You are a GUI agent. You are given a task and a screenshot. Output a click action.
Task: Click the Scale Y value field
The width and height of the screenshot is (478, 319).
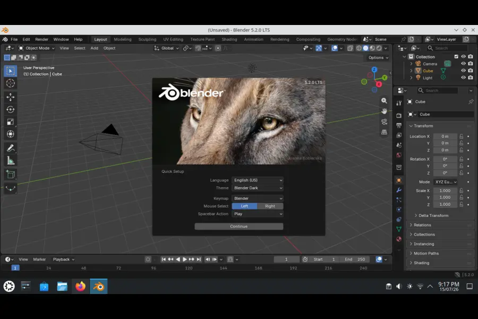click(445, 197)
